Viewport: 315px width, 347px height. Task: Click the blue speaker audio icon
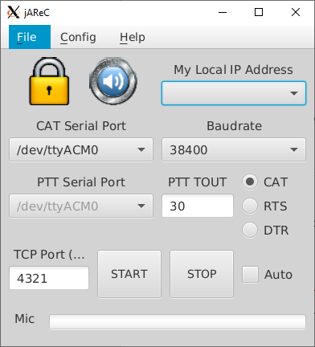tap(113, 81)
